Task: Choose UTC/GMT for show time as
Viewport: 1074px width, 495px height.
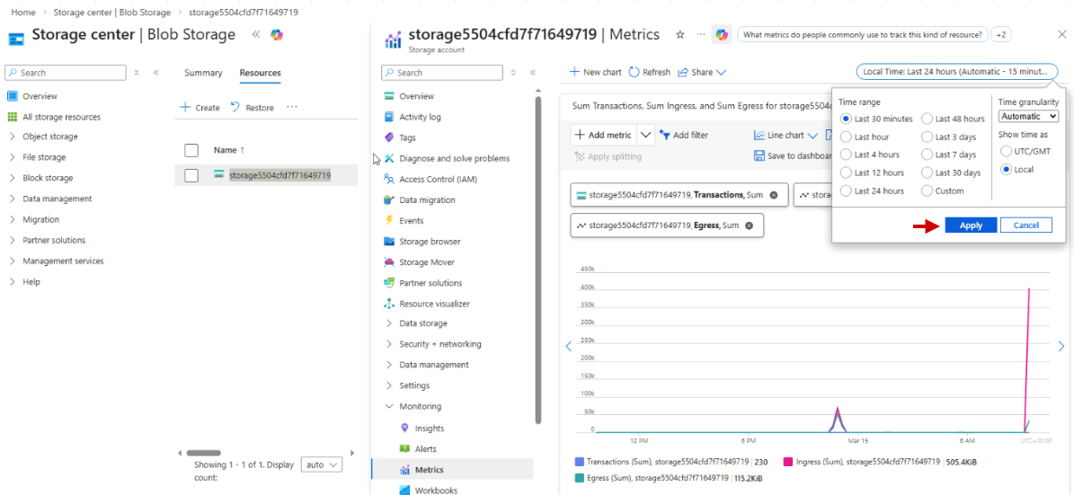Action: [x=1006, y=151]
